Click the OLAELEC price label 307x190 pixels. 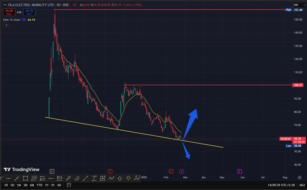[x=286, y=139]
